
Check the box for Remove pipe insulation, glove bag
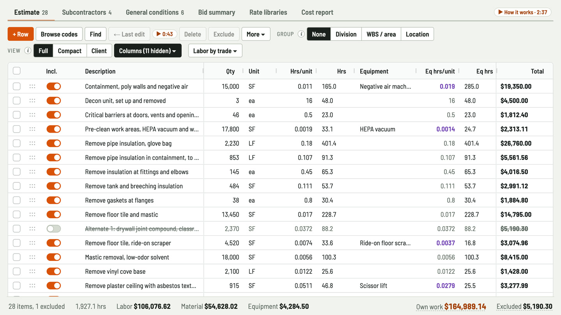(x=17, y=143)
